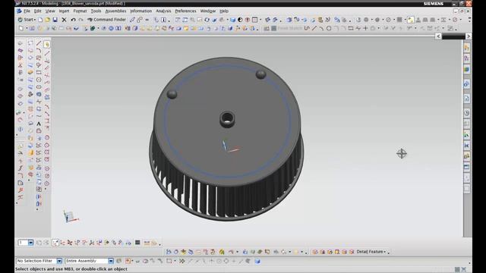
Task: Expand the layer number dropdown showing 1
Action: (30, 243)
